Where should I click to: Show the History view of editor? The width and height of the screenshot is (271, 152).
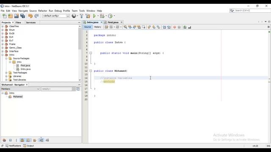click(x=97, y=27)
